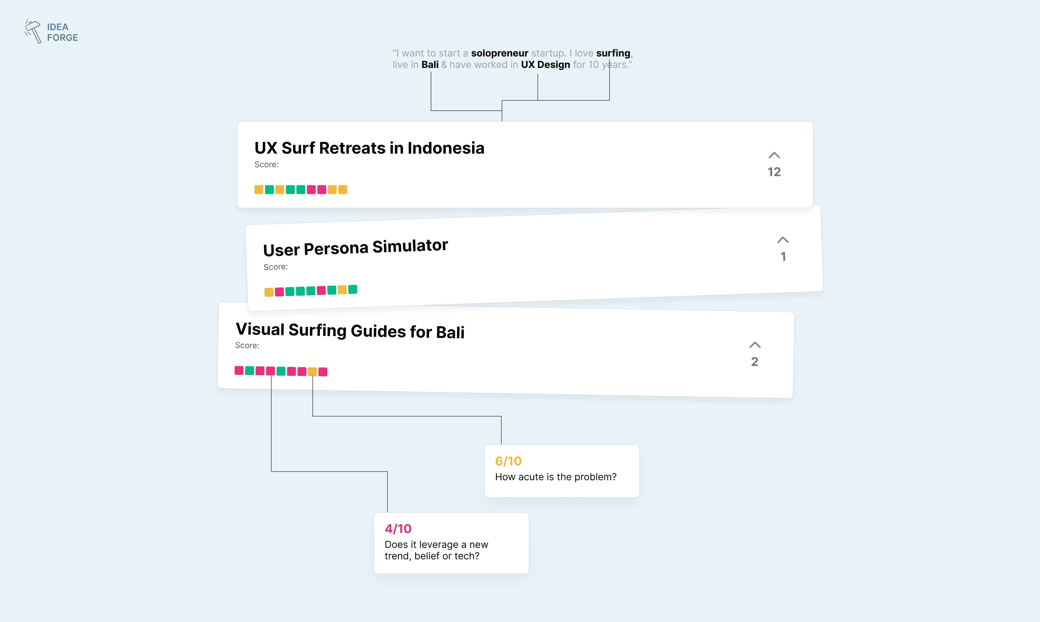Open the User Persona Simulator title

click(355, 247)
